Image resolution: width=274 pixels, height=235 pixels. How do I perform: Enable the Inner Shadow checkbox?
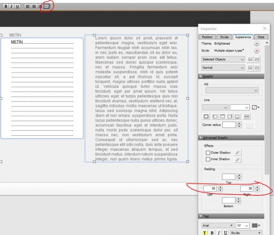[x=208, y=159]
